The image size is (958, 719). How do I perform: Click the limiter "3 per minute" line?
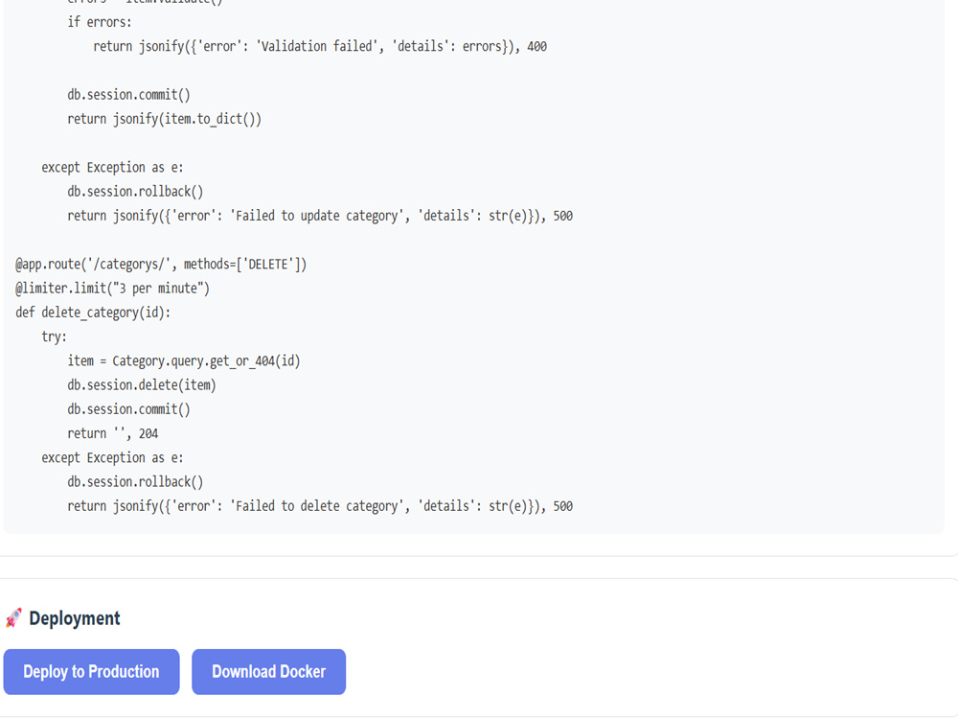(112, 288)
